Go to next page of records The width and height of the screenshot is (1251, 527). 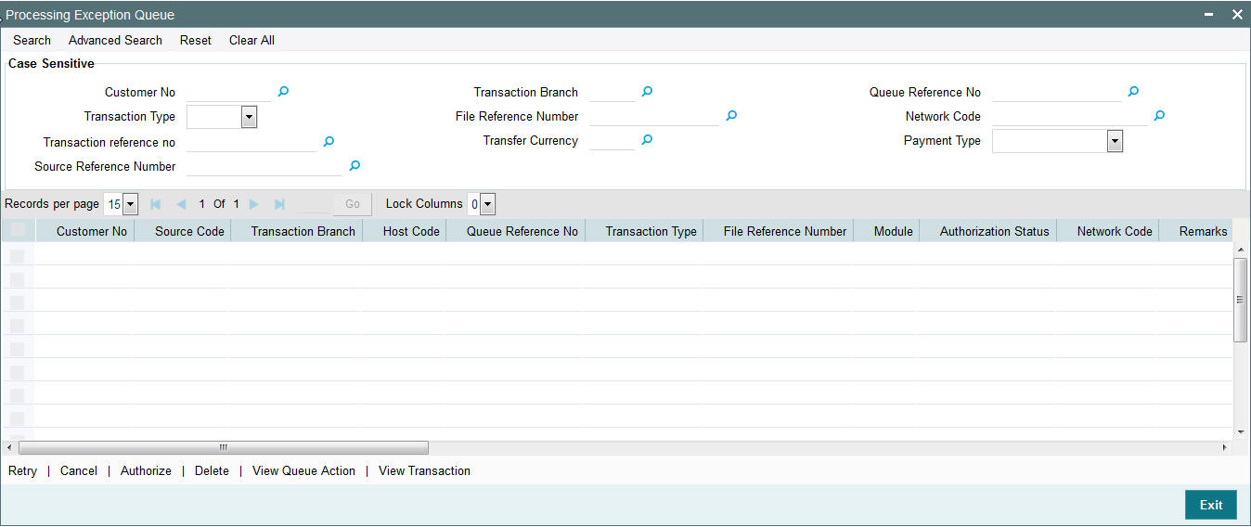pyautogui.click(x=253, y=204)
